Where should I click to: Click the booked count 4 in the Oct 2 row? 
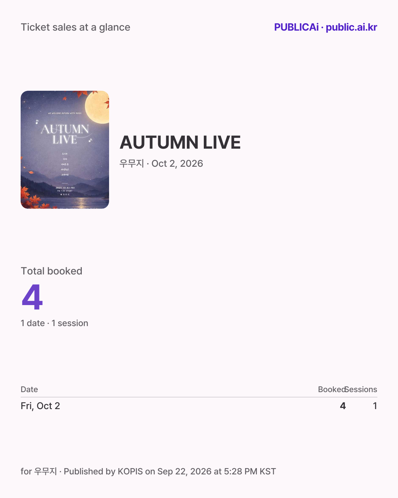343,406
